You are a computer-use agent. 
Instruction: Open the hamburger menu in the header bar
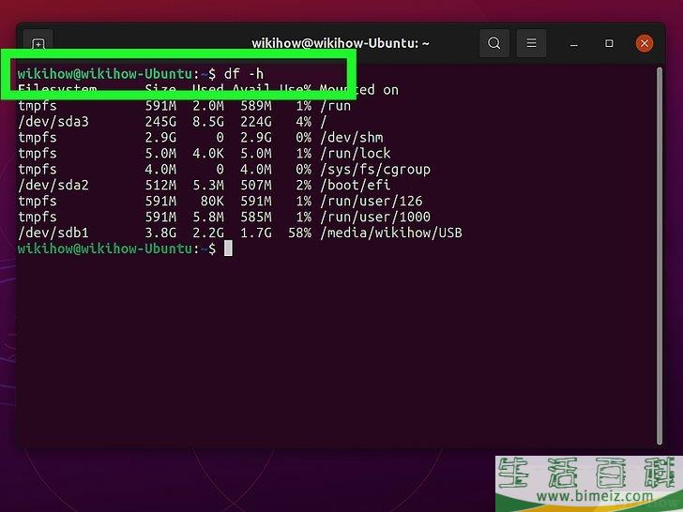[531, 43]
